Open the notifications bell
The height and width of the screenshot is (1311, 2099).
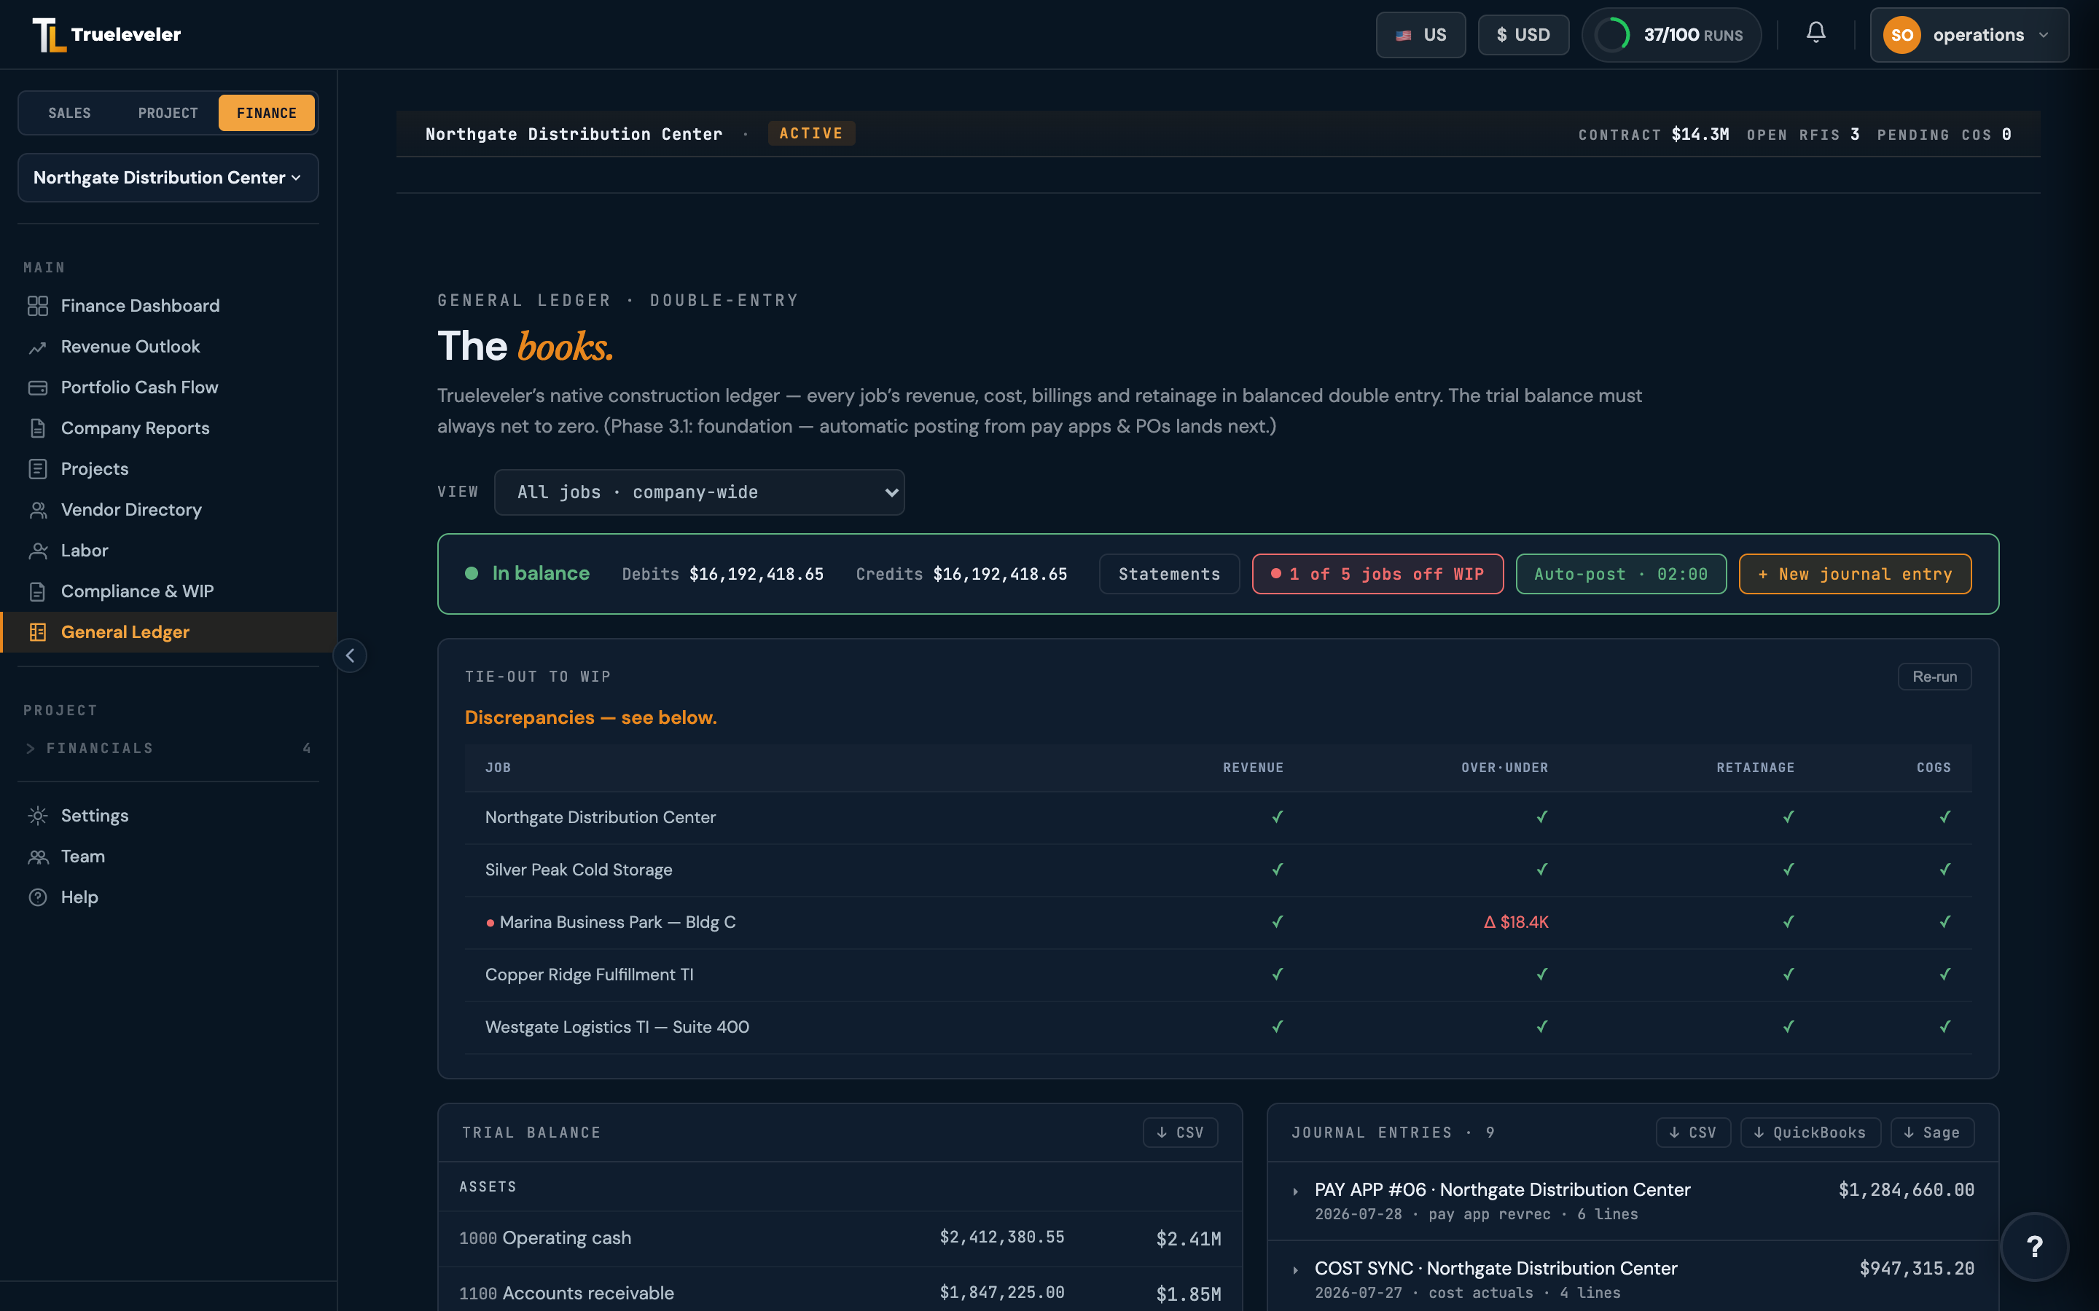click(1815, 33)
